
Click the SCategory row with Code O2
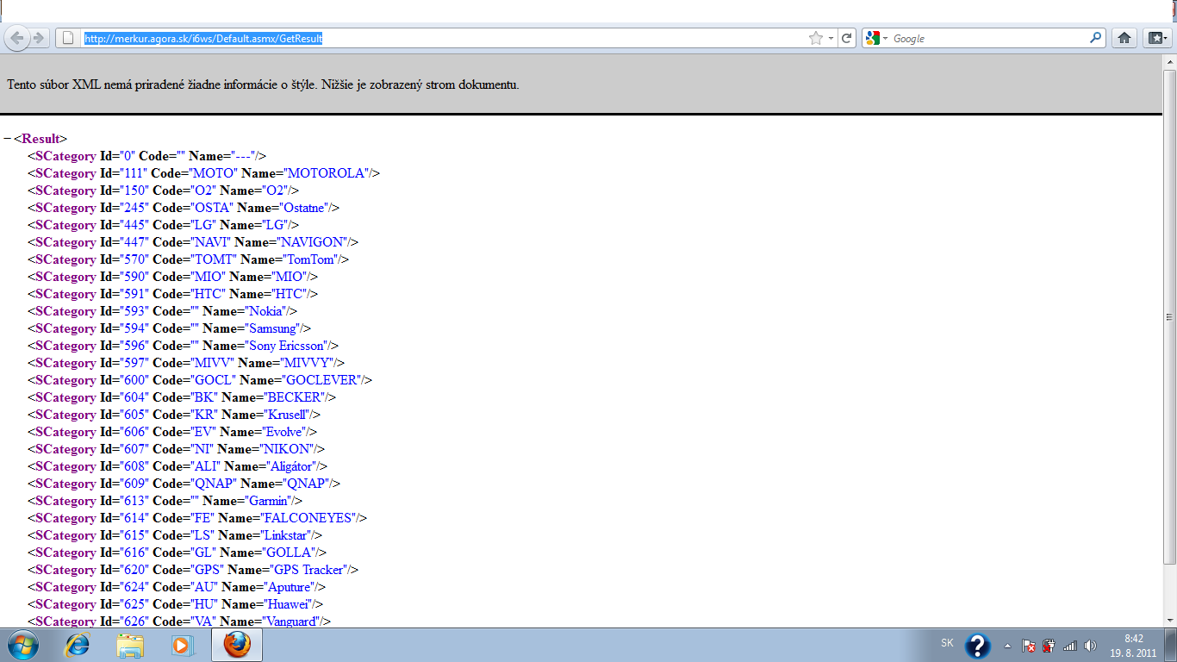(x=164, y=190)
